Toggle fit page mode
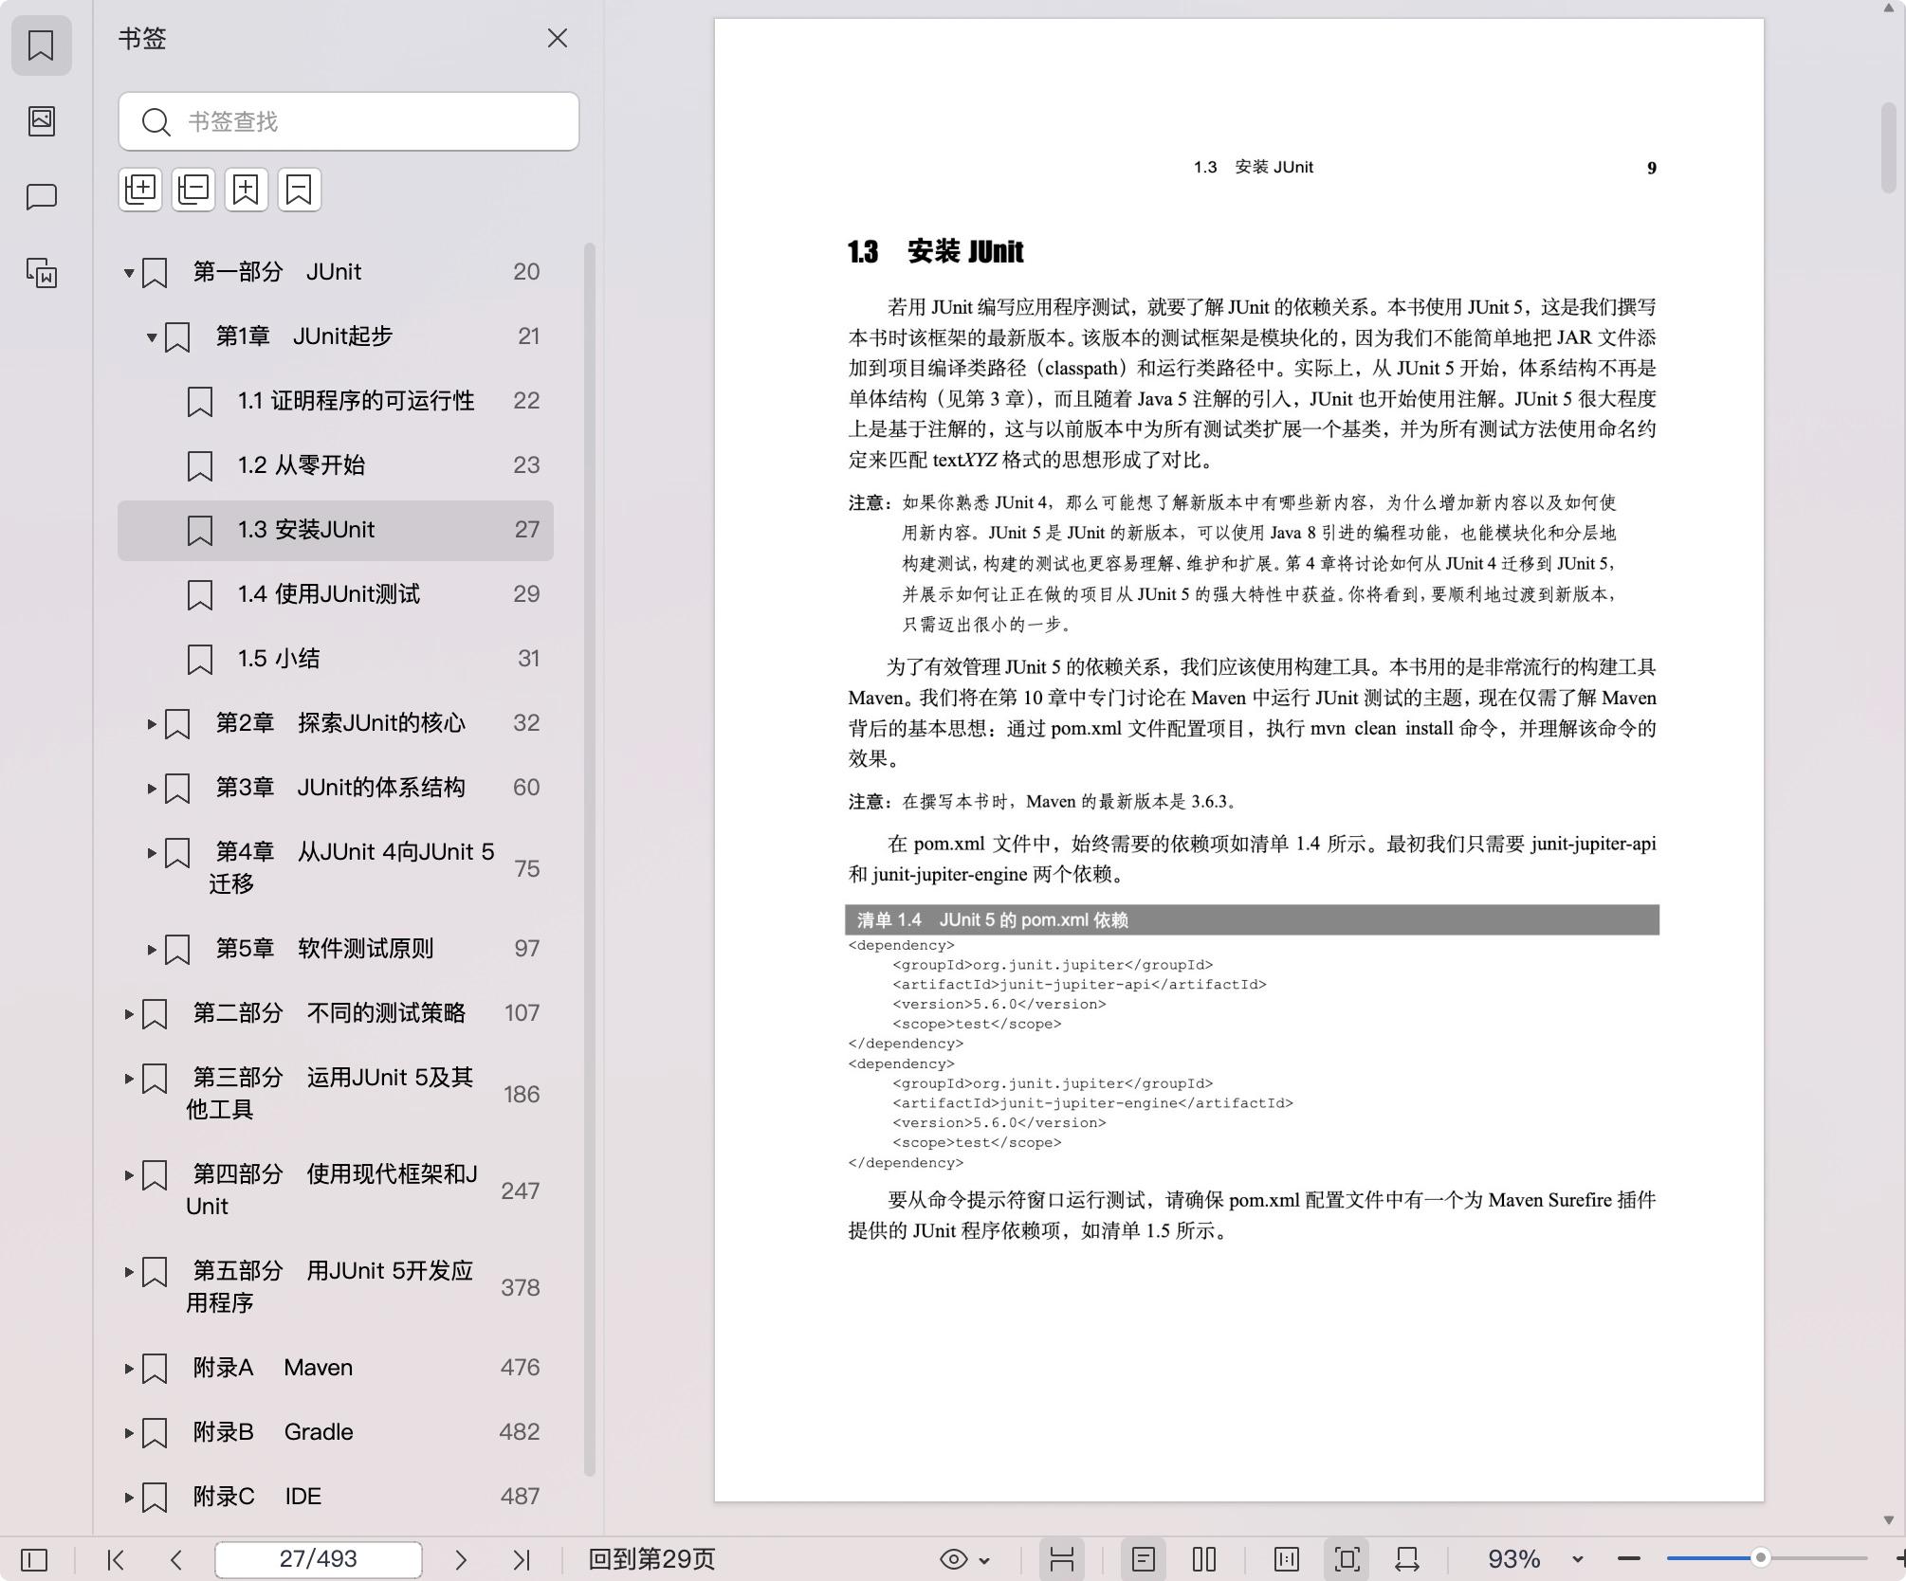The image size is (1906, 1581). pos(1347,1559)
